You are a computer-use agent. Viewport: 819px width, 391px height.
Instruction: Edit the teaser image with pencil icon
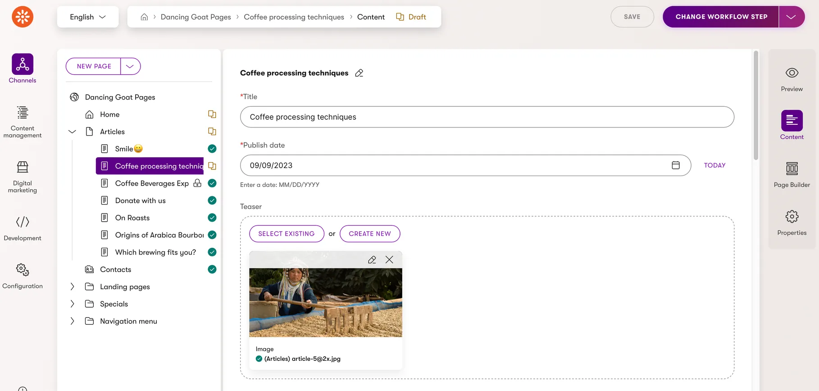[x=372, y=259]
